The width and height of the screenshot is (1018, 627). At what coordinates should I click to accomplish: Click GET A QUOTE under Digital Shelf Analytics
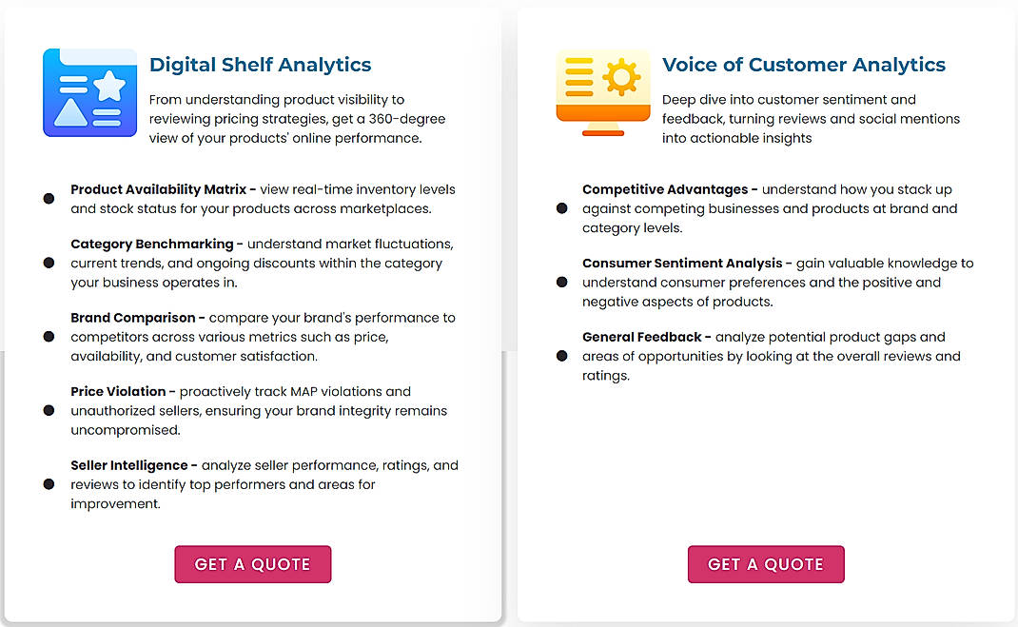(252, 563)
